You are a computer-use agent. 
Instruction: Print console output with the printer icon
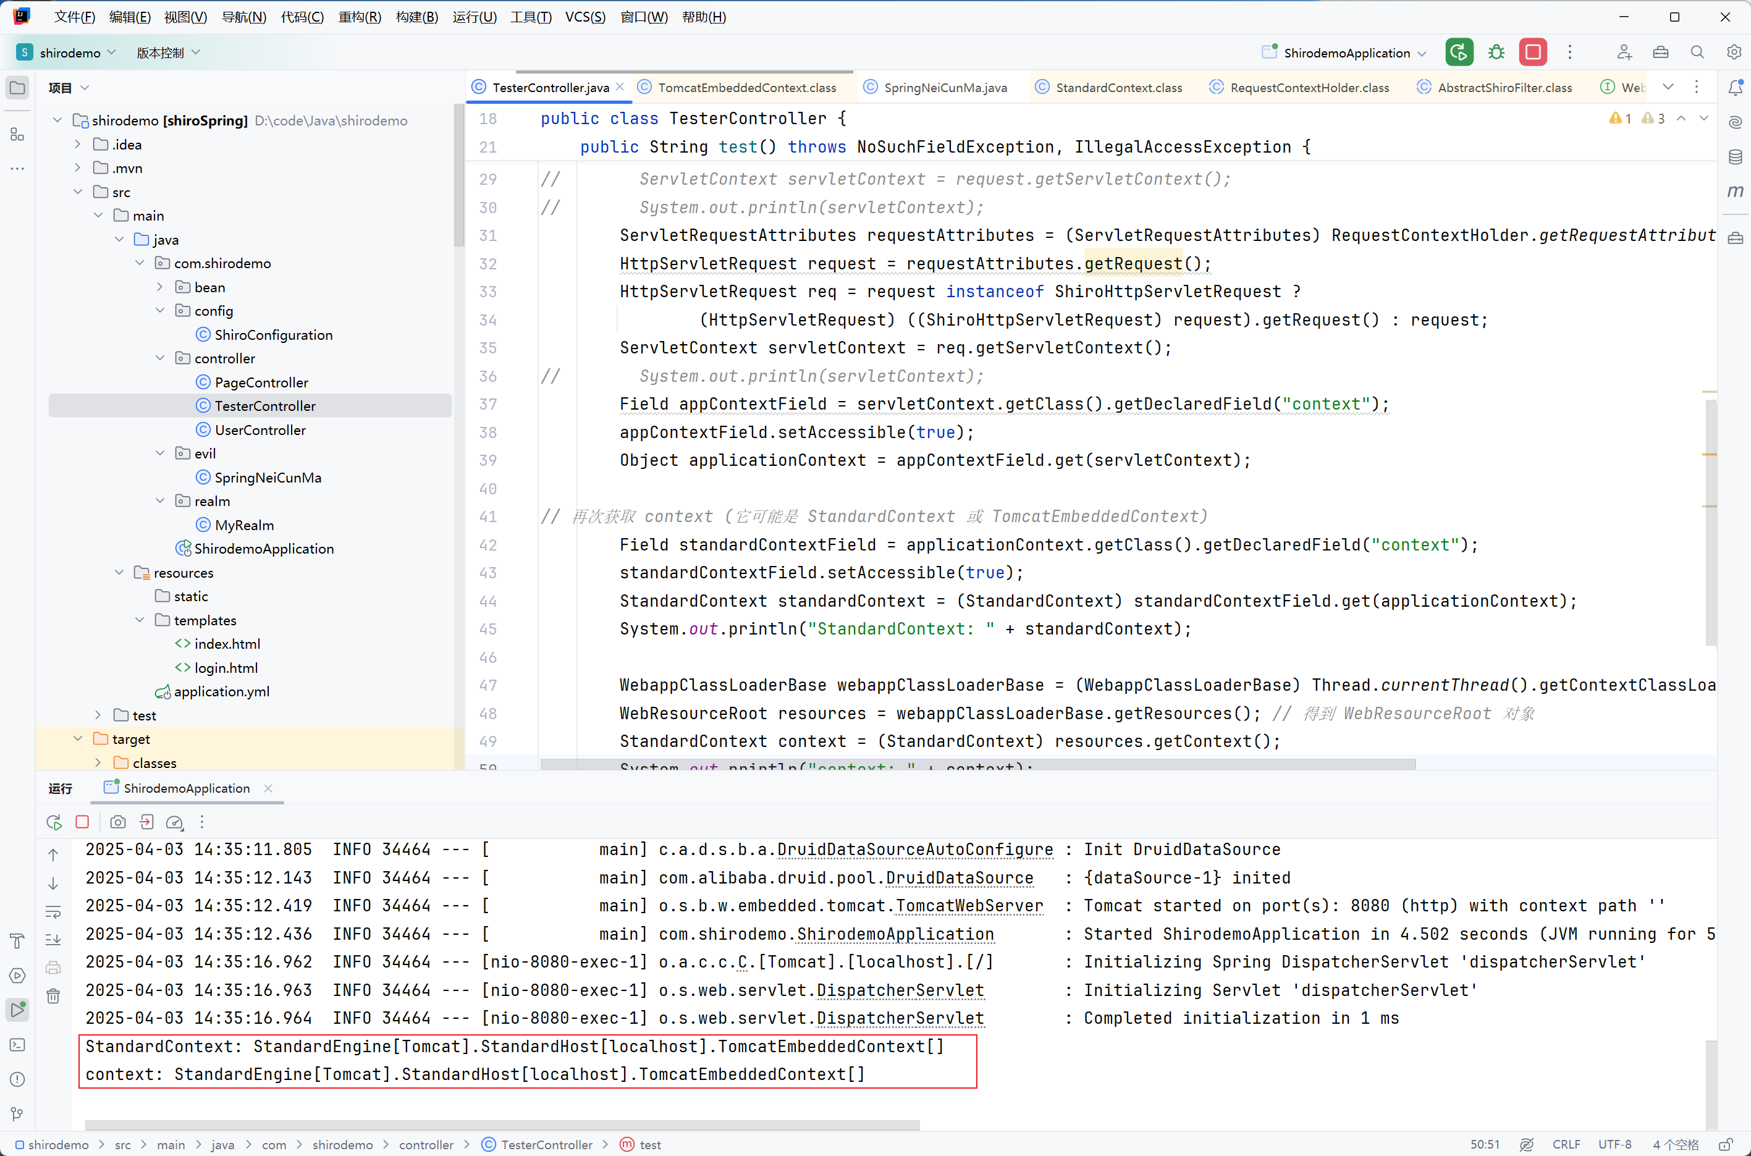53,968
